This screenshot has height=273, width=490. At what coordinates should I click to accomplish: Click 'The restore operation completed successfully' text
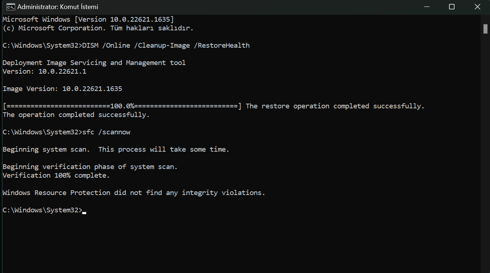[x=335, y=106]
